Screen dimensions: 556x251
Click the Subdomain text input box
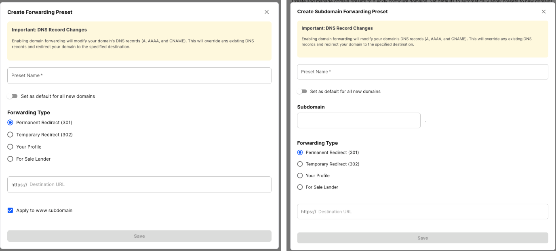coord(359,121)
